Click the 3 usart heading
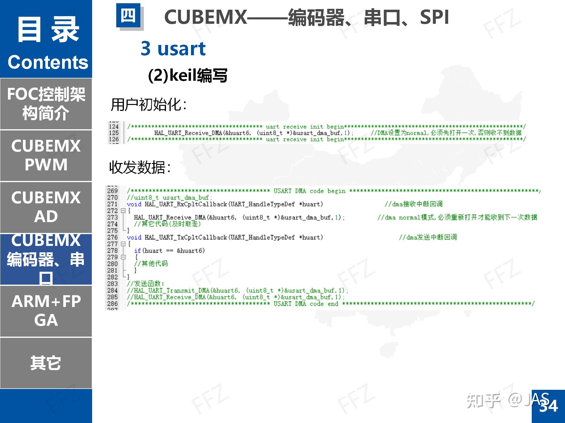Image resolution: width=565 pixels, height=423 pixels. pos(173,48)
